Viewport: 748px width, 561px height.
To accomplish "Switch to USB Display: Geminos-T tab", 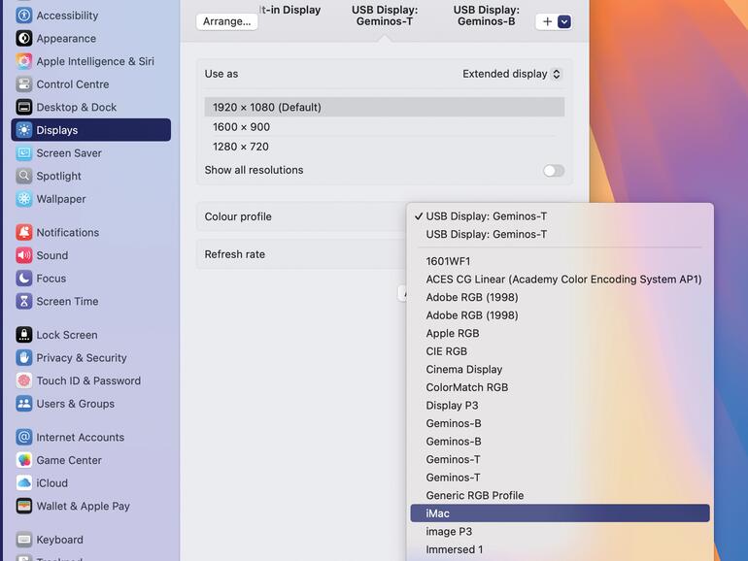I will coord(385,16).
